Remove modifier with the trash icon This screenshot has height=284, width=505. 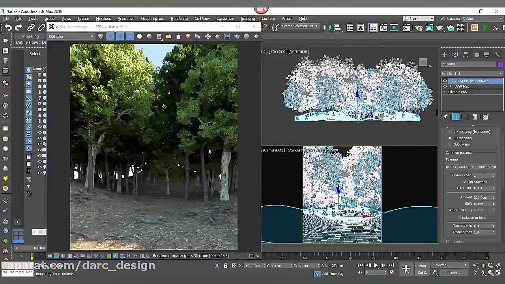pyautogui.click(x=475, y=117)
